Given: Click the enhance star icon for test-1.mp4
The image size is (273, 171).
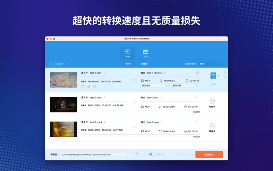Looking at the screenshot, I should click(83, 87).
